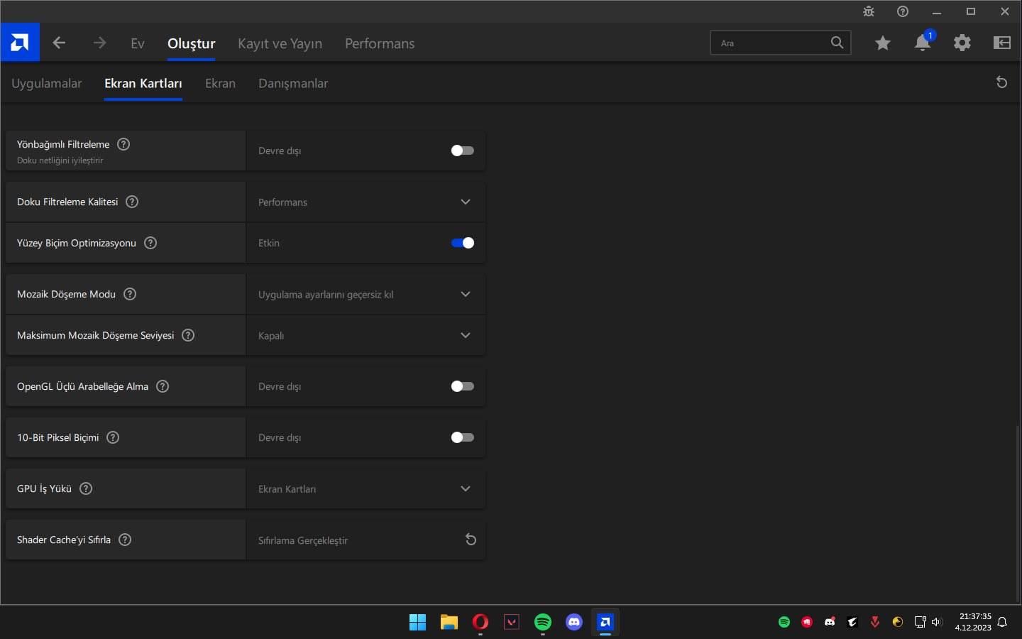Open notifications bell icon
Viewport: 1022px width, 639px height.
tap(922, 43)
